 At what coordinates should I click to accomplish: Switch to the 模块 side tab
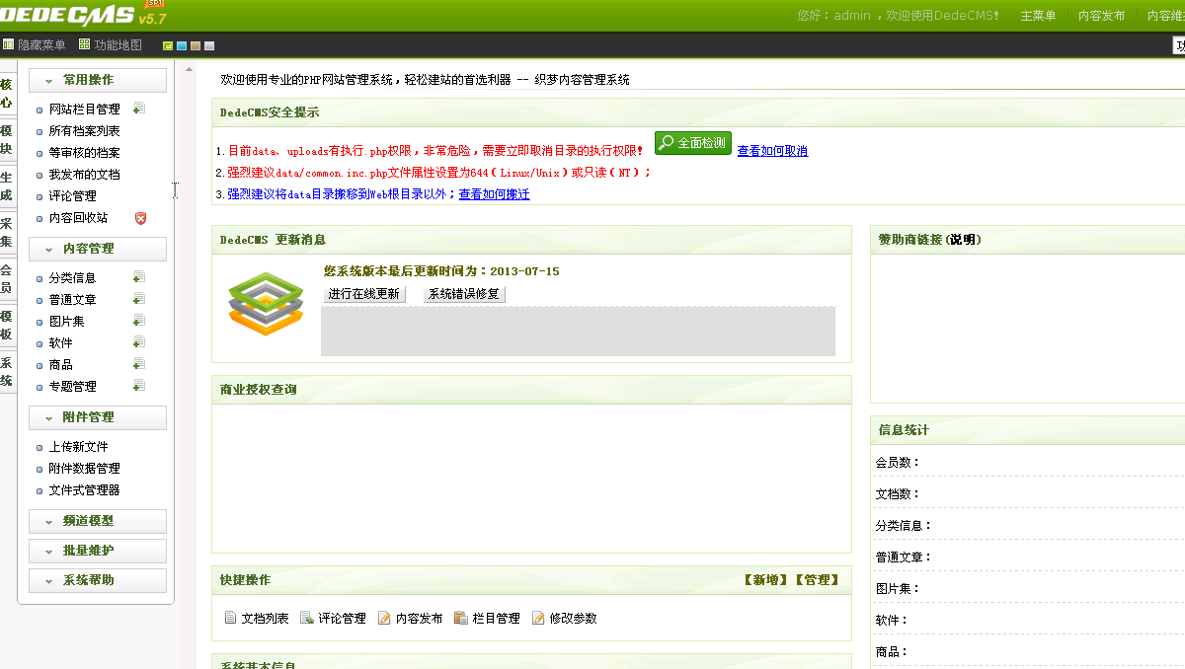[7, 140]
